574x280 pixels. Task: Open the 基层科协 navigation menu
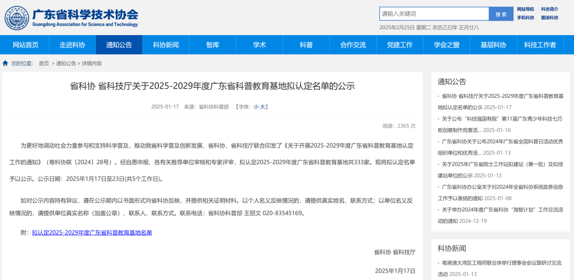(x=493, y=45)
